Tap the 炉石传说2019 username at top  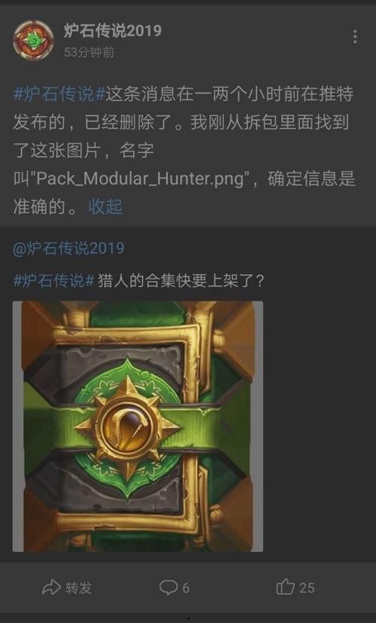[x=113, y=31]
